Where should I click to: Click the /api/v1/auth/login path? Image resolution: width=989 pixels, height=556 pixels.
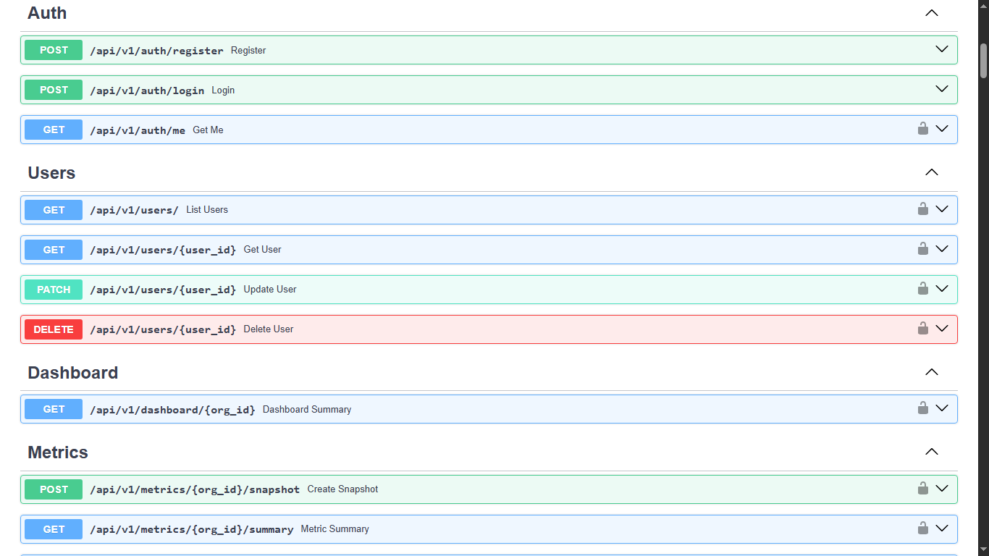[147, 90]
